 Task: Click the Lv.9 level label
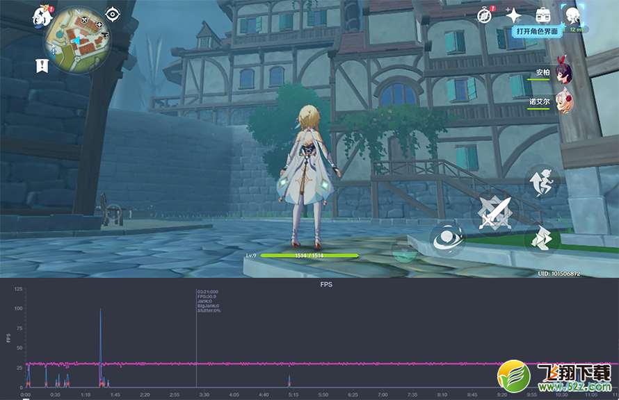click(x=251, y=256)
